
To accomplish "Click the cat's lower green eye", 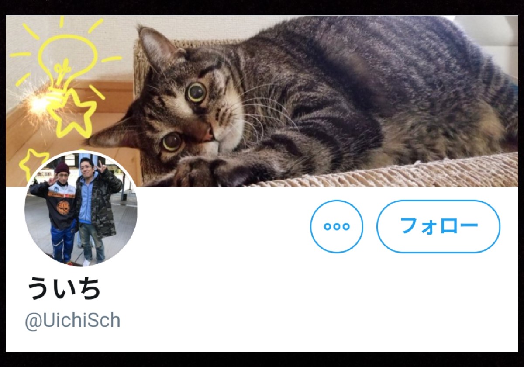I will [172, 142].
